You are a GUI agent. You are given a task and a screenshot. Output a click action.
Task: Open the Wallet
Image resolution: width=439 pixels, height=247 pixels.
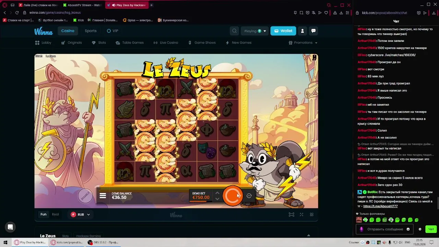click(283, 31)
